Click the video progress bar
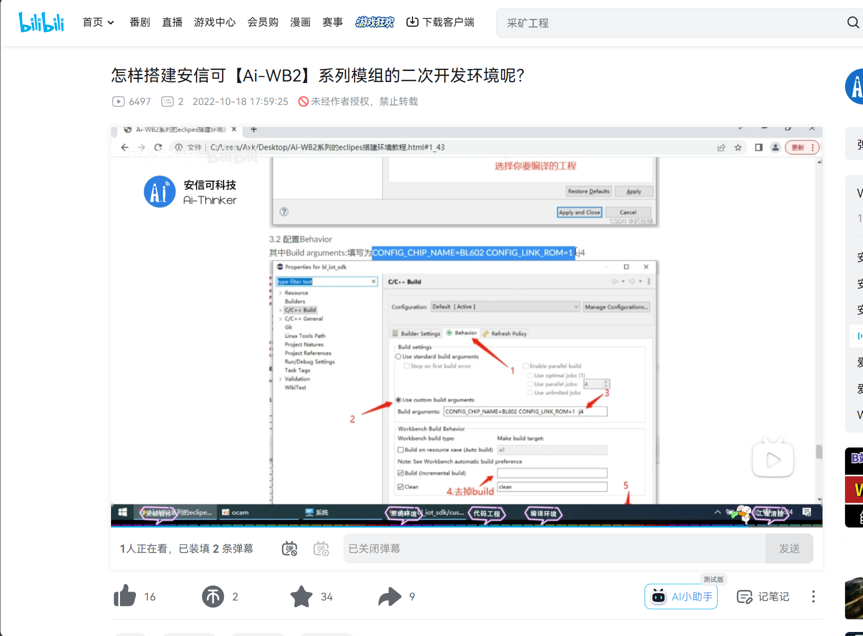Screen dimensions: 863x636 466,525
